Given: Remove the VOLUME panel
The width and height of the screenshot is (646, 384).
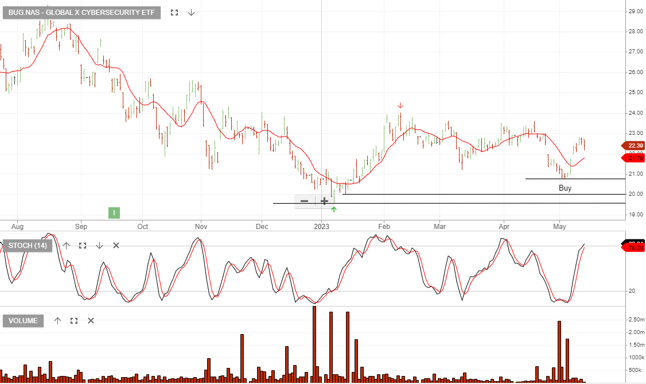Looking at the screenshot, I should 91,320.
